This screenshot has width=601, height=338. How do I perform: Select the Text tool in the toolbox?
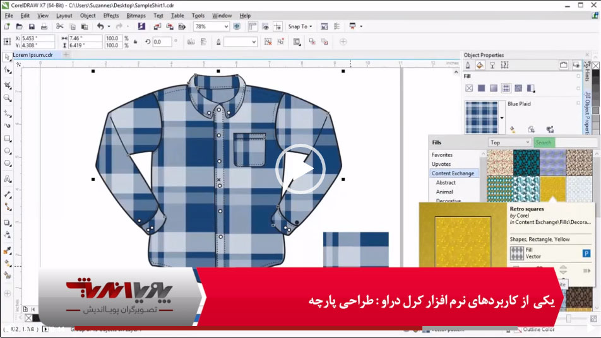(7, 178)
